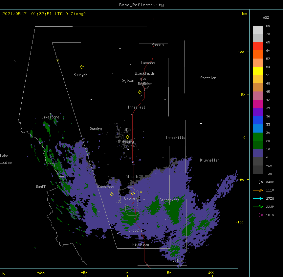This screenshot has width=283, height=277.
Task: Click the magenta 42 dBZ color swatch
Action: pyautogui.click(x=258, y=104)
